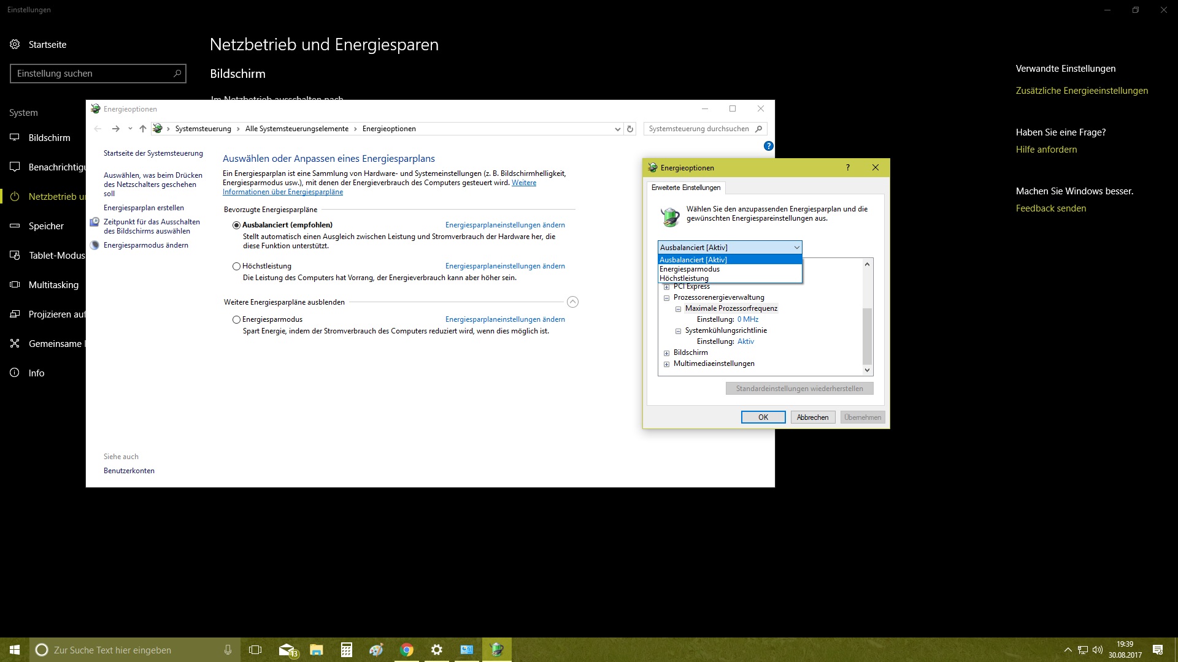Open Google Chrome from the taskbar
Viewport: 1178px width, 662px height.
pyautogui.click(x=407, y=650)
